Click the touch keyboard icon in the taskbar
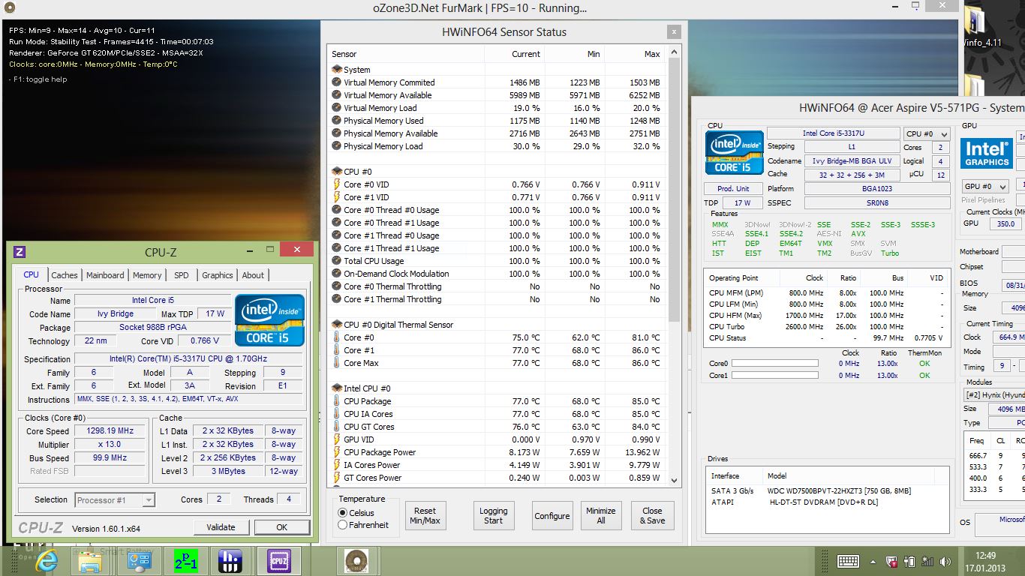The height and width of the screenshot is (576, 1025). (848, 561)
